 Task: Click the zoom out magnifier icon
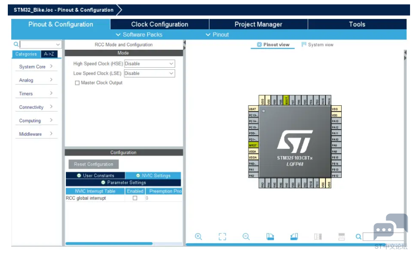[x=246, y=236]
